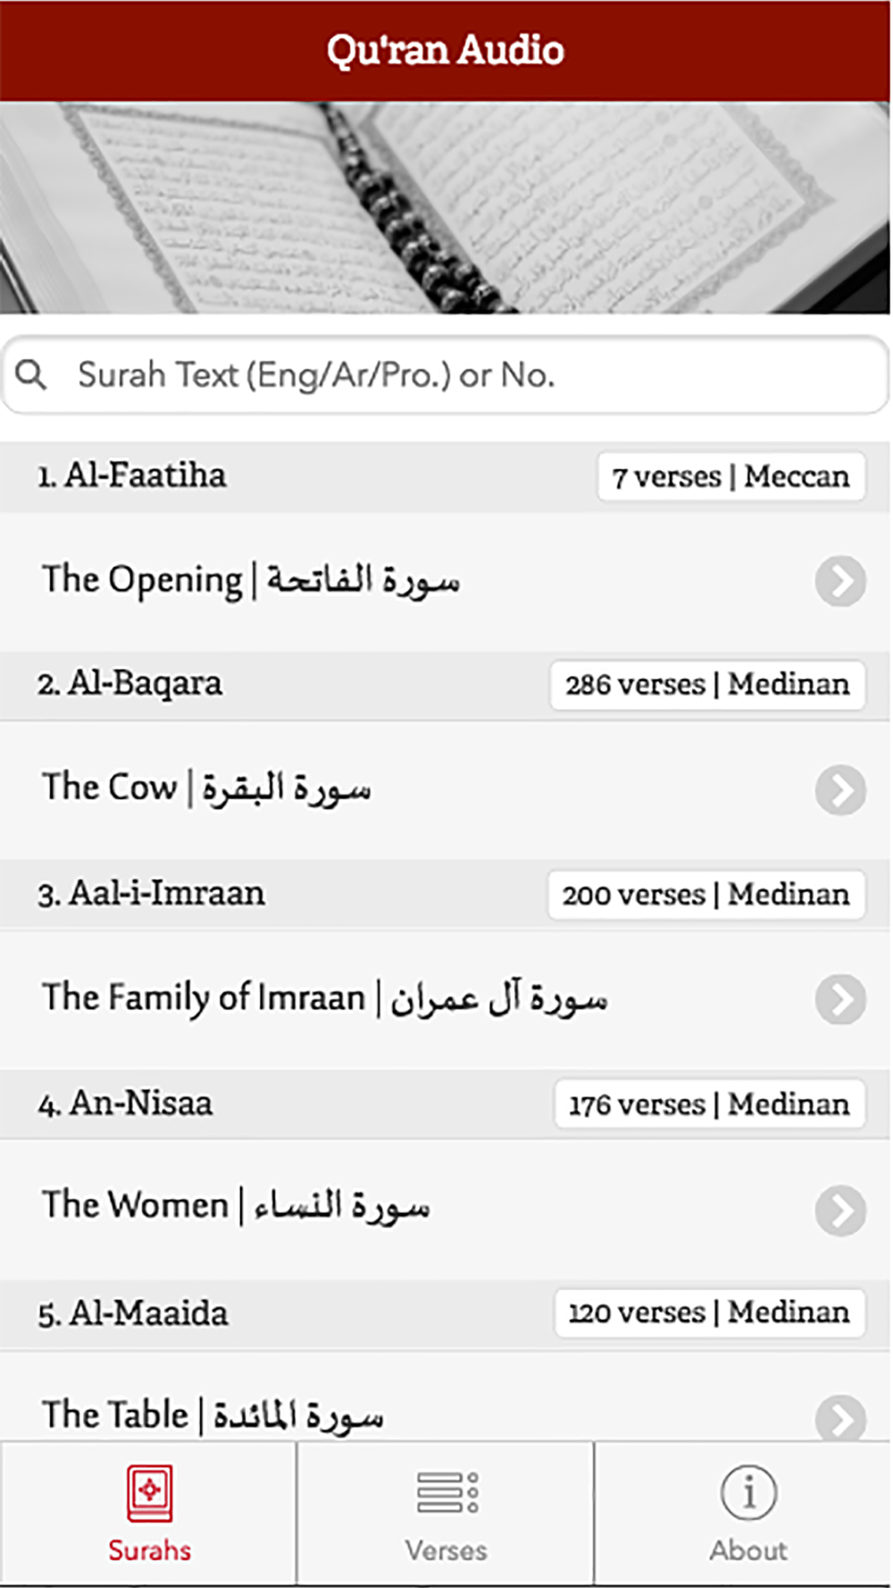Screen dimensions: 893x1588
Task: Open the 3. Aal-i-Imraan header row
Action: click(446, 894)
